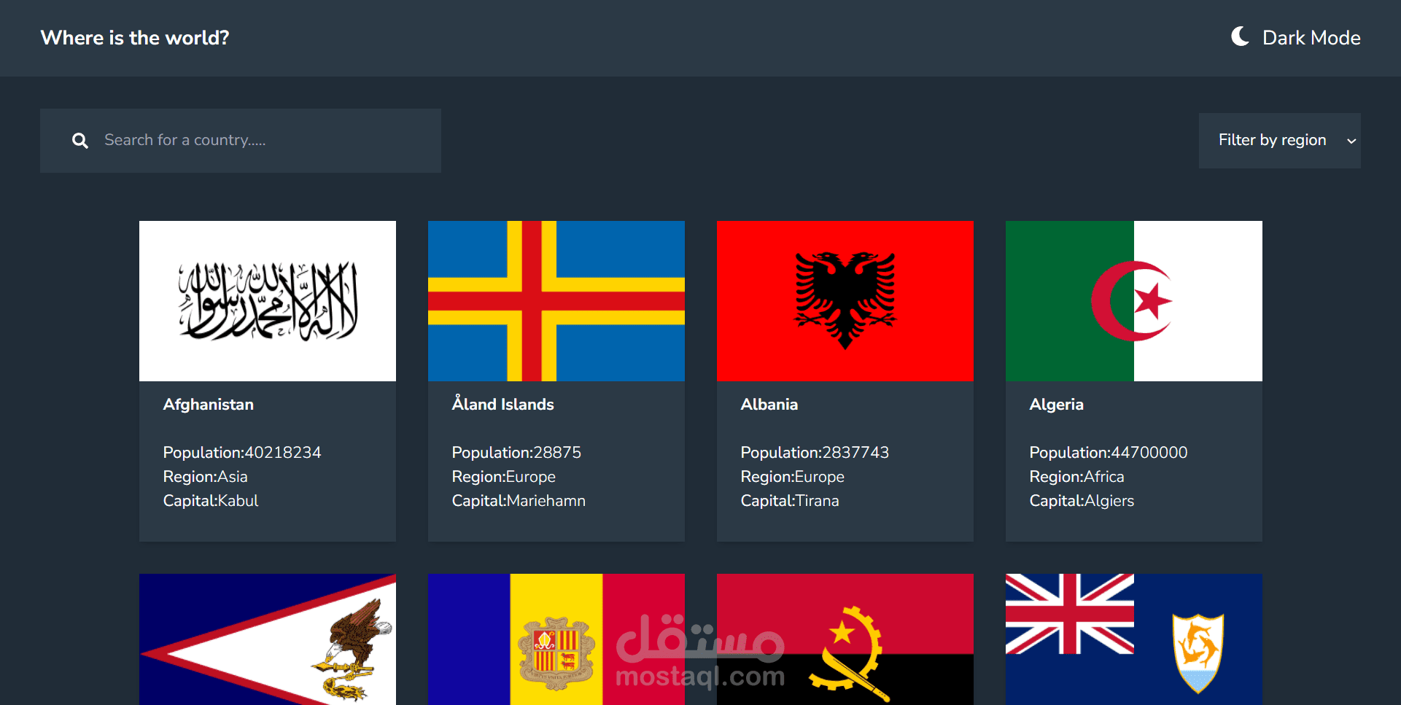
Task: Open the Åland Islands flag image
Action: pyautogui.click(x=556, y=301)
